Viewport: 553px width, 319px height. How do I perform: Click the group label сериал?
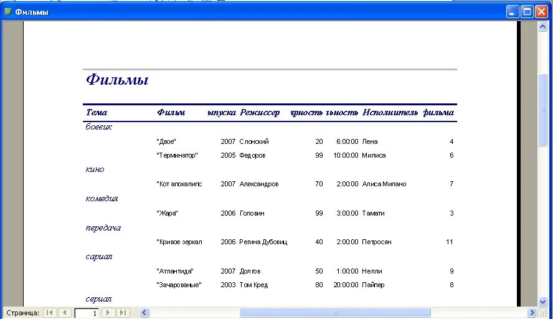[98, 299]
